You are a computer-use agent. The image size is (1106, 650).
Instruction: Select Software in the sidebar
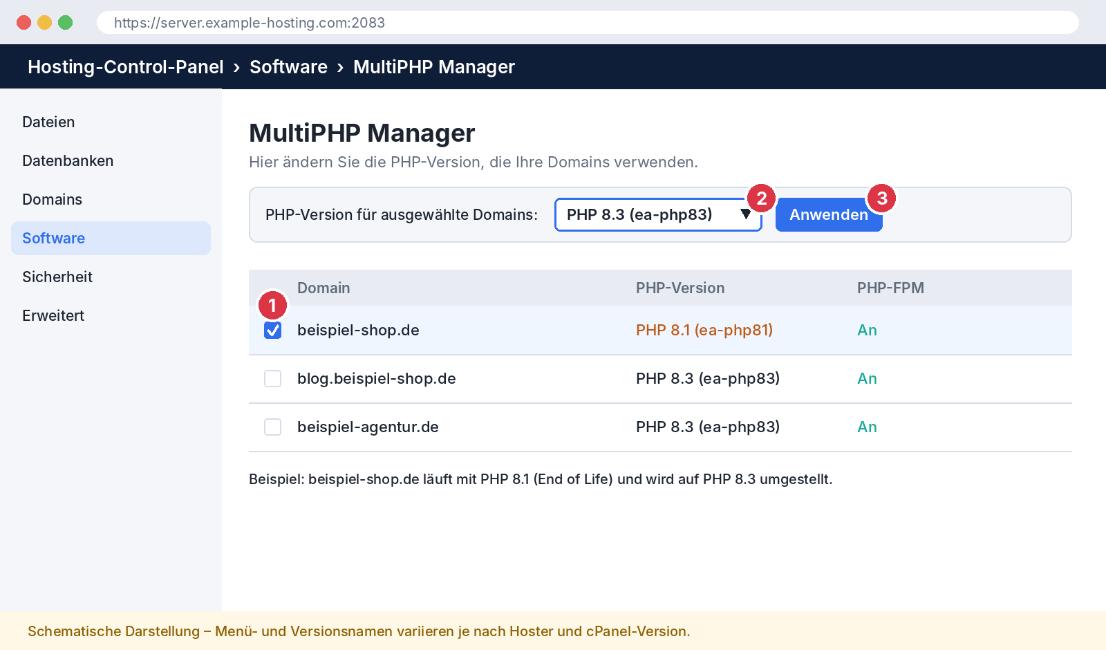(x=111, y=238)
